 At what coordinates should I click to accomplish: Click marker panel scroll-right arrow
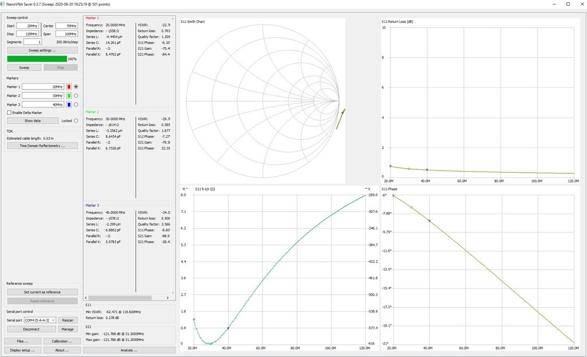[168, 298]
